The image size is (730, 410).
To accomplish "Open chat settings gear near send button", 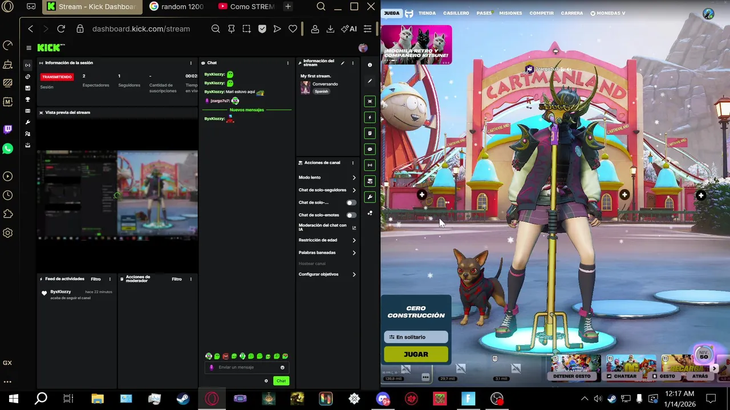I will click(x=266, y=381).
